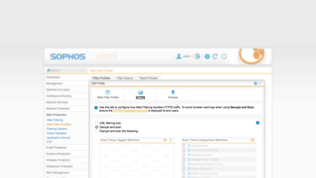Enable the Decrypt and scan option
The image size is (316, 178).
[x=97, y=127]
